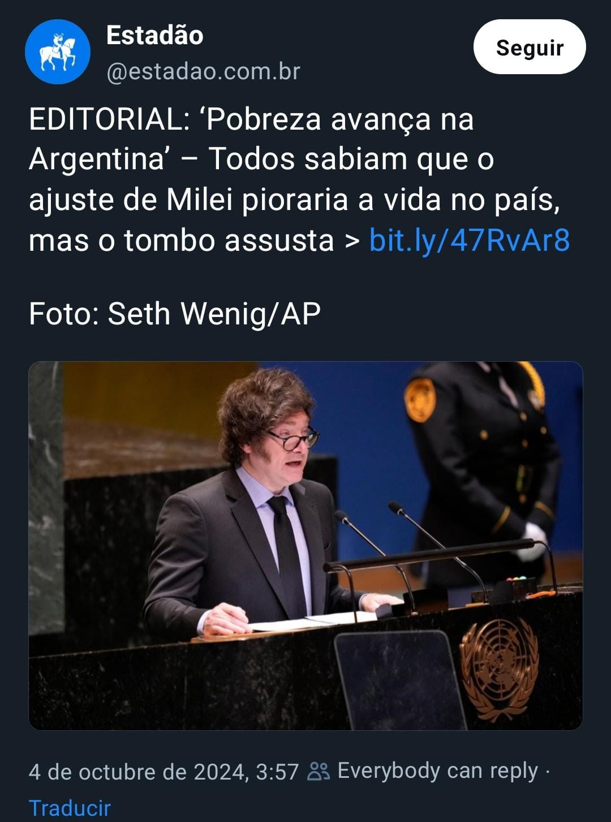The height and width of the screenshot is (822, 611).
Task: Open the Estadão profile avatar
Action: pos(58,52)
